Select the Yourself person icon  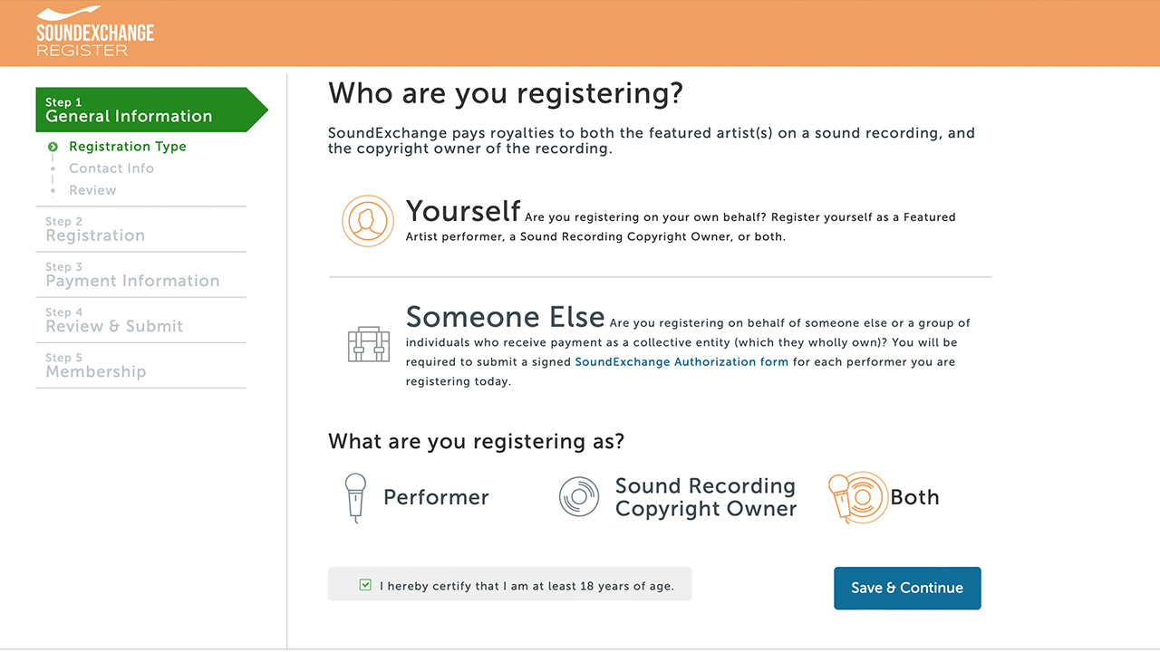pyautogui.click(x=367, y=221)
